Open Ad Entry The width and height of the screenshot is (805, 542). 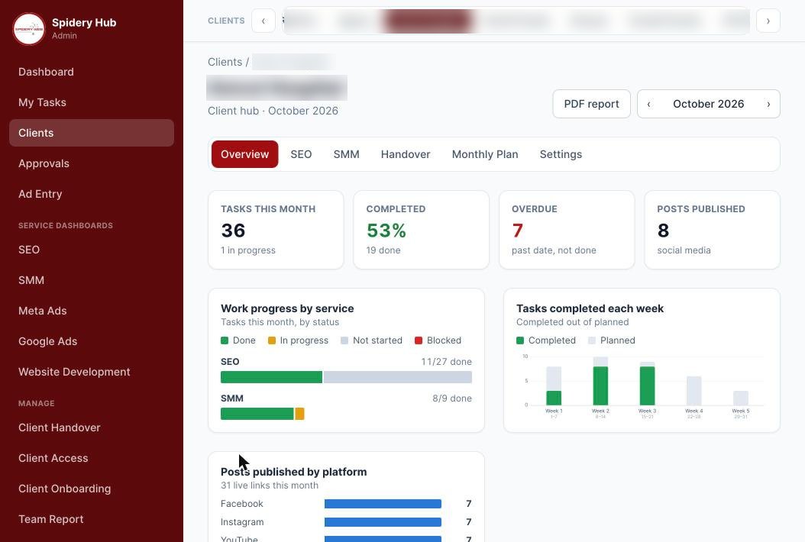(x=92, y=194)
